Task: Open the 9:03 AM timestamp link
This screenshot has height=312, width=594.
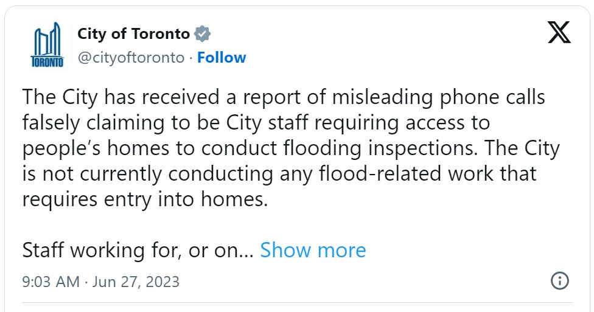Action: [51, 282]
